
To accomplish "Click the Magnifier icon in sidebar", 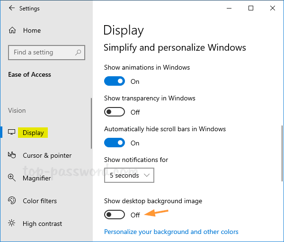I will coord(12,178).
